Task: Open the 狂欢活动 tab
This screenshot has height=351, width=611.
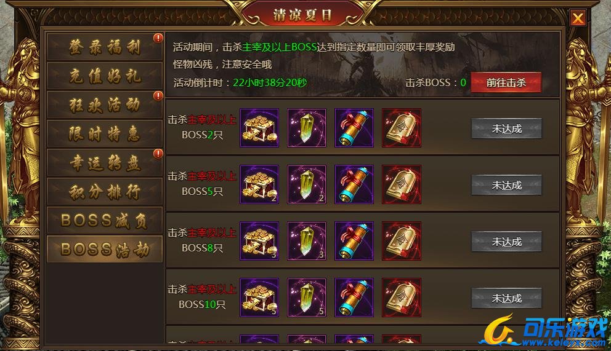Action: pyautogui.click(x=105, y=105)
